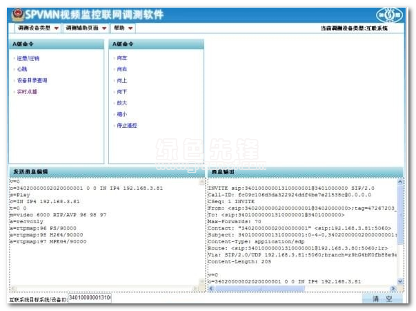This screenshot has height=311, width=416.
Task: Click the 缩小 zoom out command
Action: click(x=122, y=114)
